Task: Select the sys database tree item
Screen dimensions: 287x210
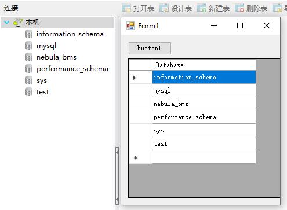Action: 42,80
